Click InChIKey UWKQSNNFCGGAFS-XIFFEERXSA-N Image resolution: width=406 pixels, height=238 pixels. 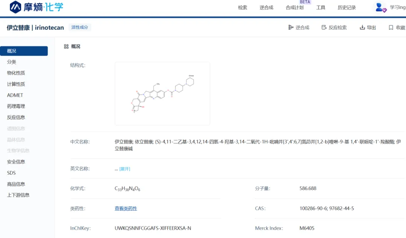pyautogui.click(x=153, y=228)
